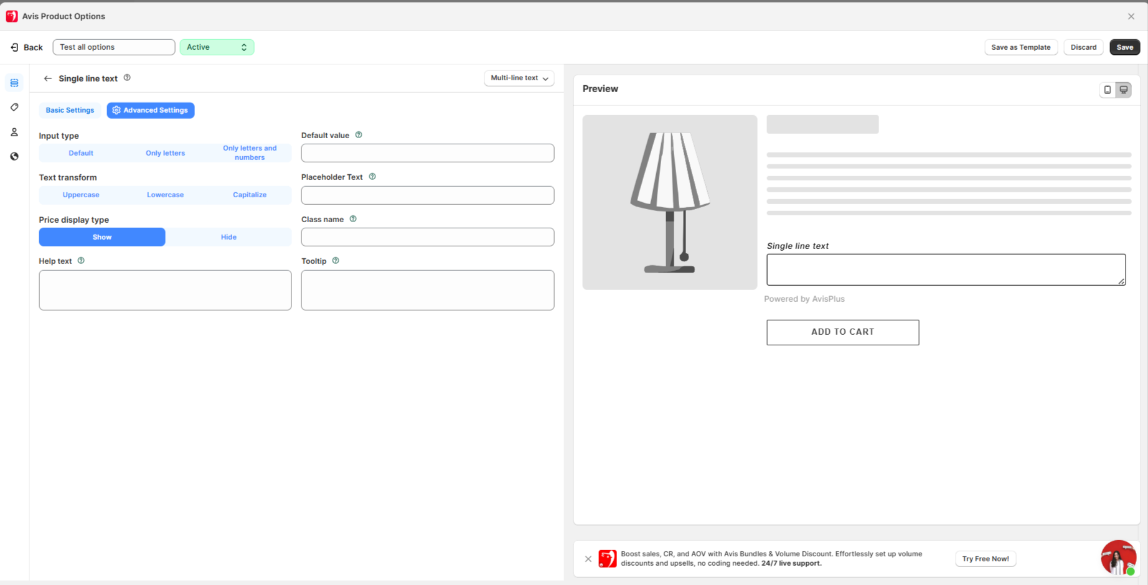Click the back arrow beside Single line text
Image resolution: width=1148 pixels, height=585 pixels.
[48, 78]
